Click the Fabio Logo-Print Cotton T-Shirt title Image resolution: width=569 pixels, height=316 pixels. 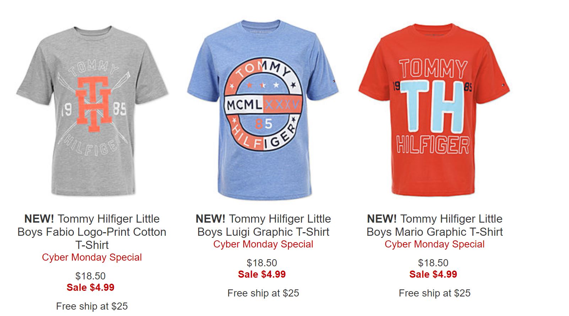pos(92,232)
